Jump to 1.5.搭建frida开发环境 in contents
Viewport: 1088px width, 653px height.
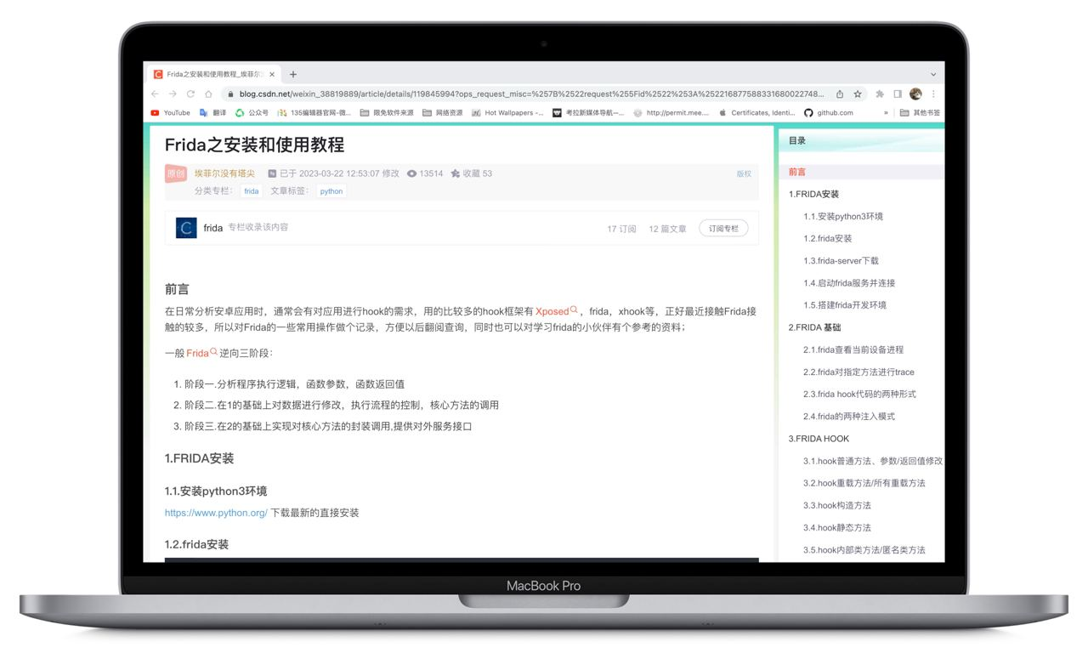845,305
